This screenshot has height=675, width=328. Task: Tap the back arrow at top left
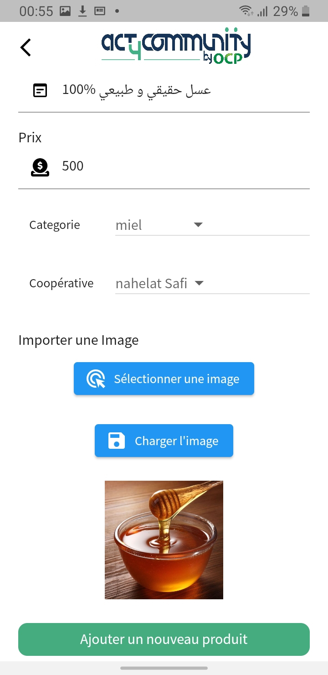pos(25,47)
